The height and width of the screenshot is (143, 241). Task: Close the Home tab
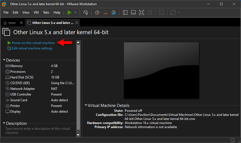click(21, 23)
